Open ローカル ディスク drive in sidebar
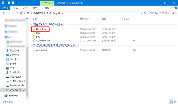This screenshot has width=178, height=104. click(x=16, y=81)
